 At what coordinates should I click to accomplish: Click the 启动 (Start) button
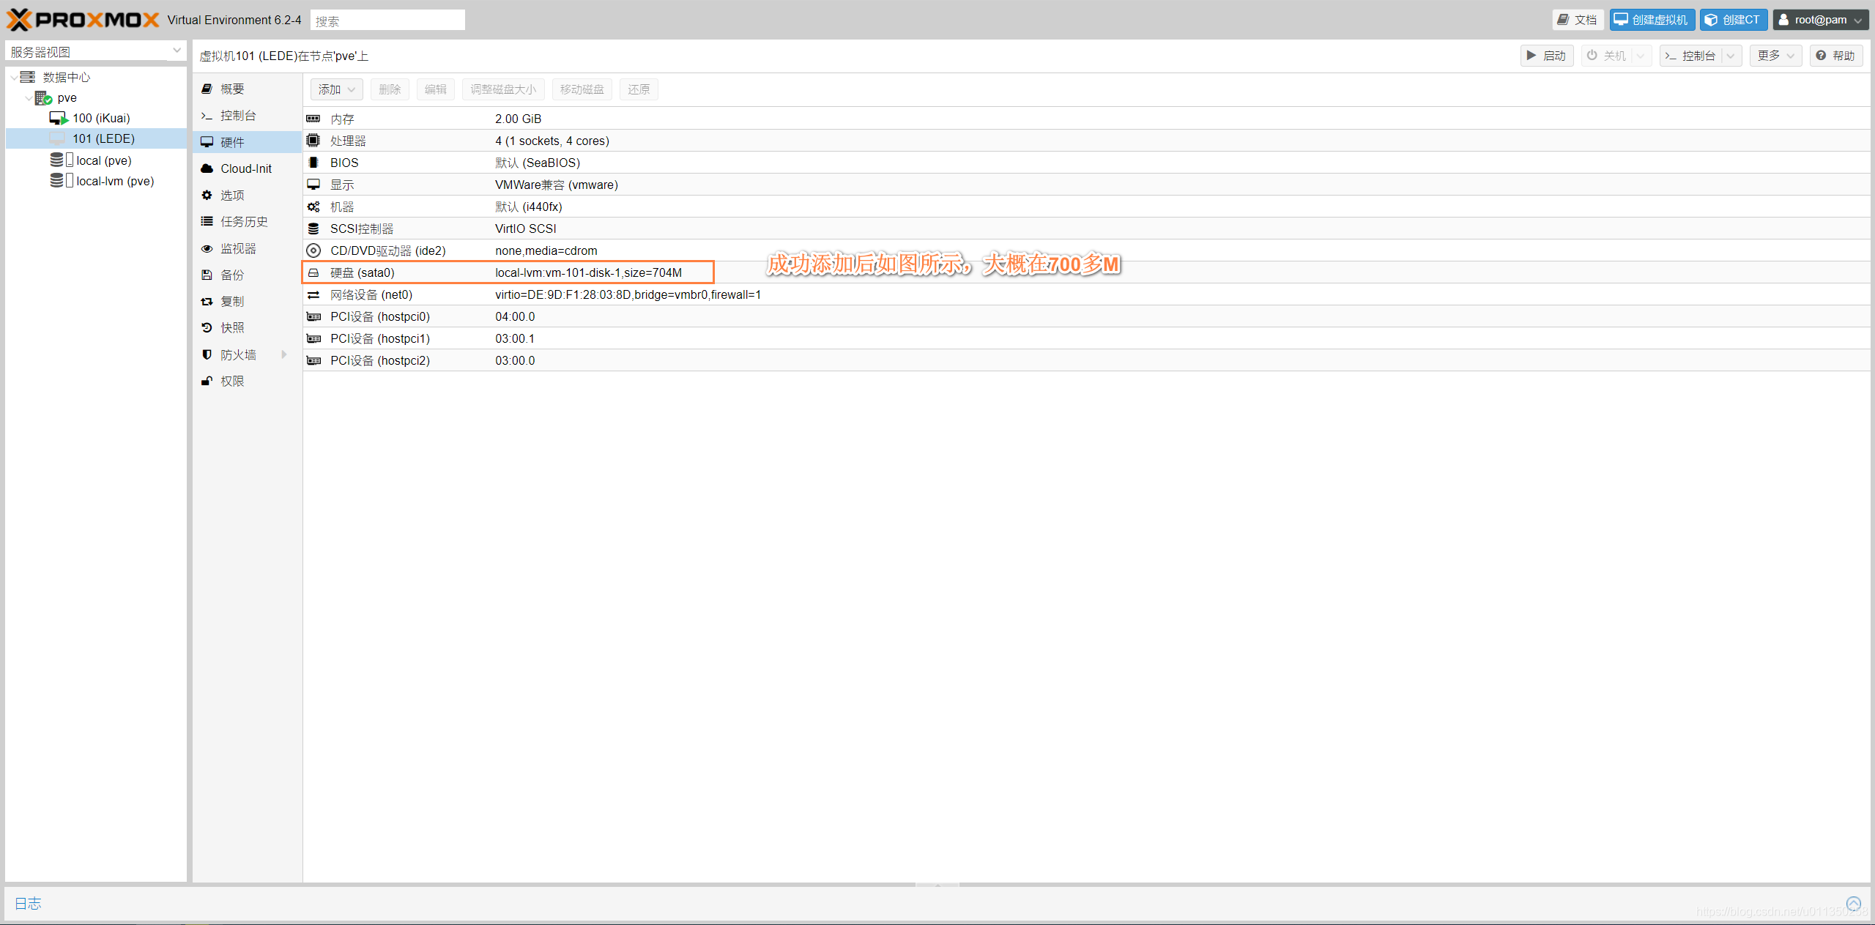[1546, 56]
